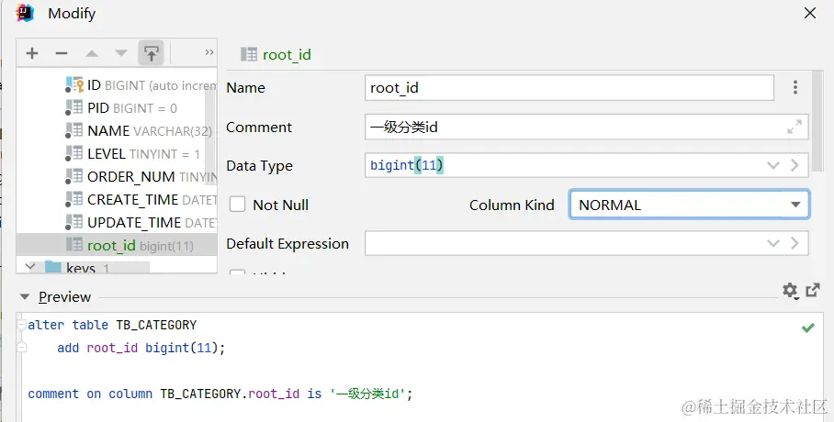
Task: Collapse the Preview section
Action: 23,297
